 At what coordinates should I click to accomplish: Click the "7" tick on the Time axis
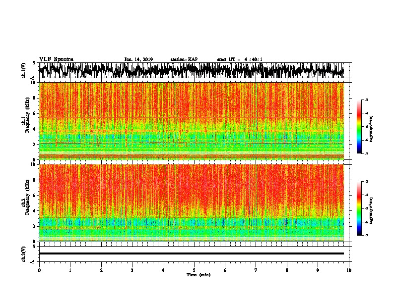coord(256,270)
